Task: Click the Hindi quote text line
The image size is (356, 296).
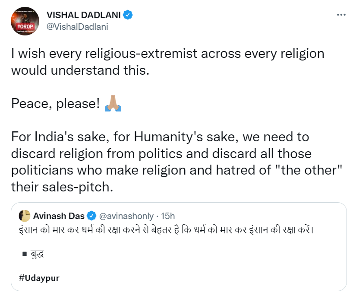Action: [166, 229]
